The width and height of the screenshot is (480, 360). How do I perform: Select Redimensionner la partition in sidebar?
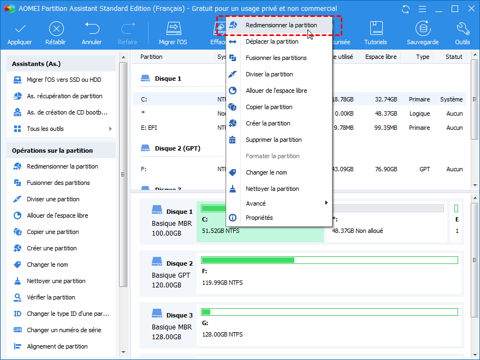point(61,166)
